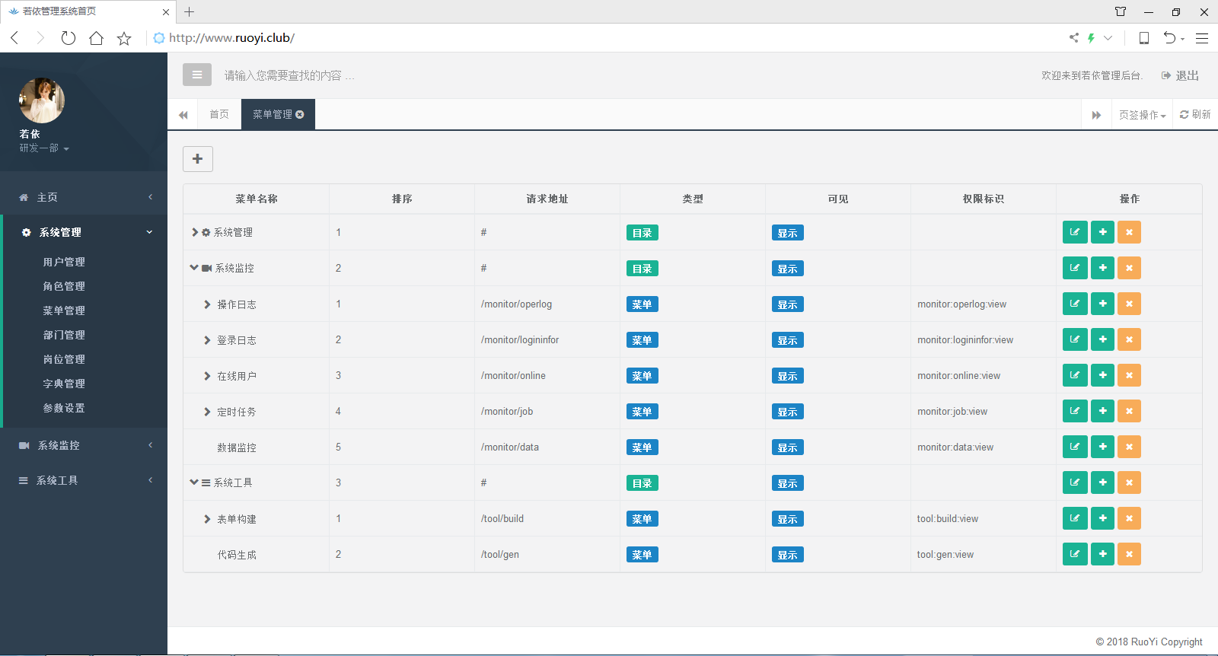1218x656 pixels.
Task: Click the browser home icon
Action: (x=96, y=38)
